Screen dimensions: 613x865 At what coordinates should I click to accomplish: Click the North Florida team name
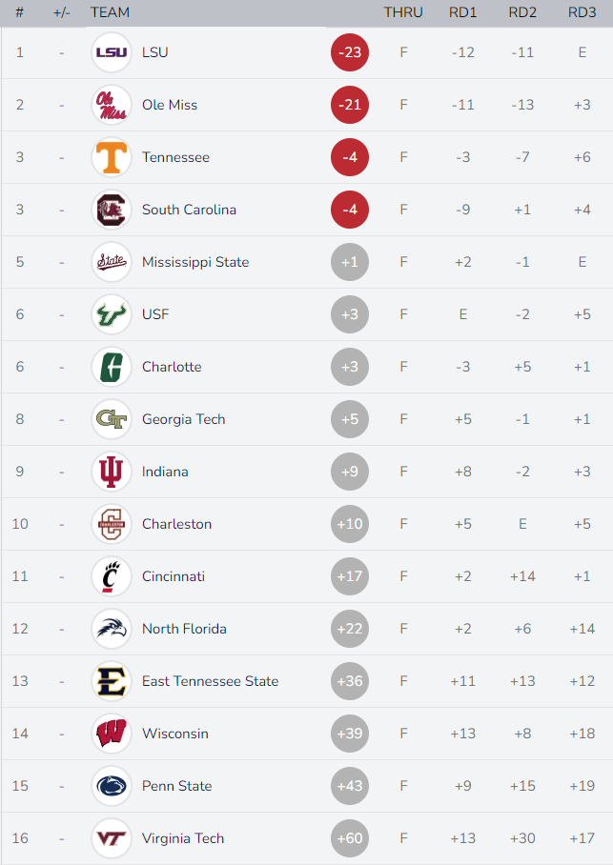click(184, 629)
